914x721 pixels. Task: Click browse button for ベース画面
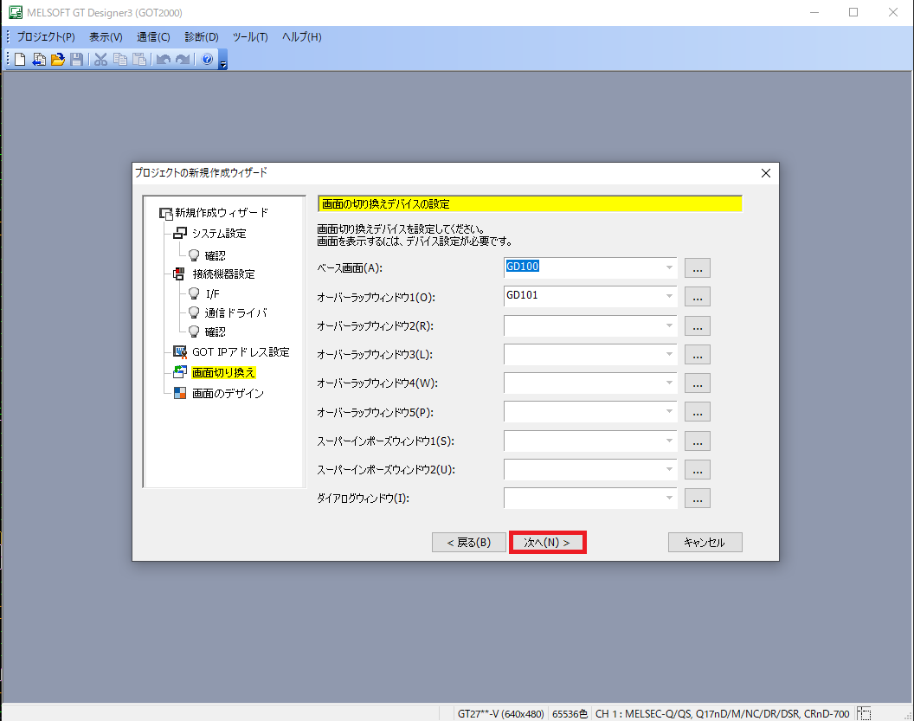pos(697,268)
